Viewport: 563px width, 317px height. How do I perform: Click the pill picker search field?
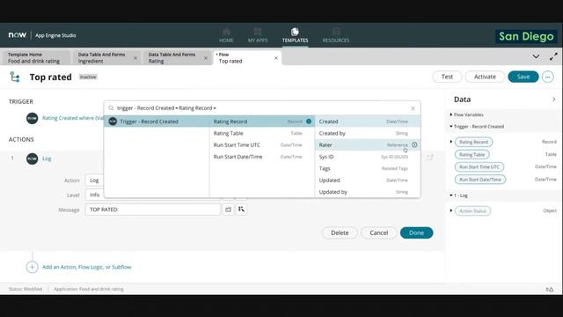[262, 107]
